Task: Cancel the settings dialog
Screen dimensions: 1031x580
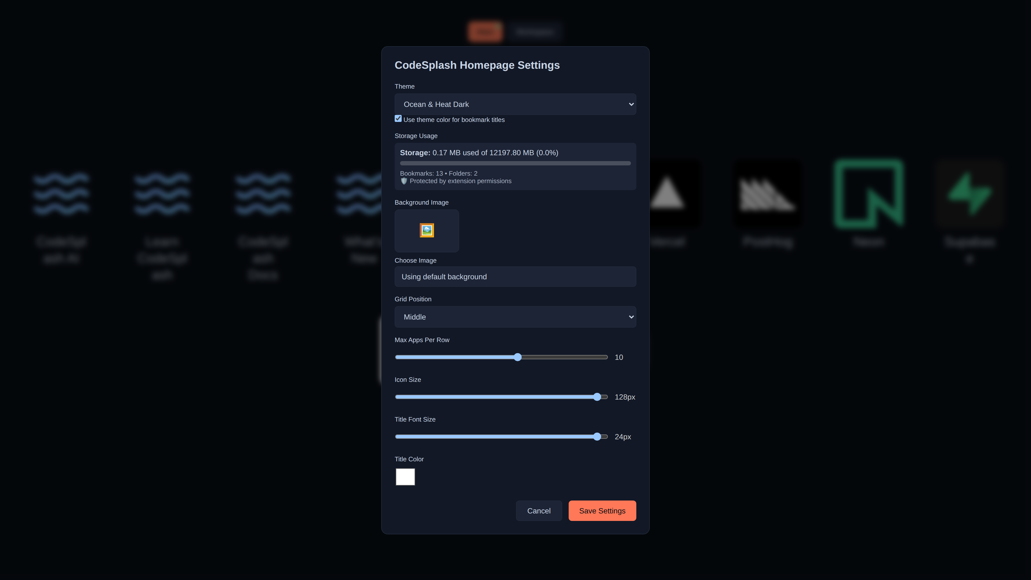Action: coord(539,511)
